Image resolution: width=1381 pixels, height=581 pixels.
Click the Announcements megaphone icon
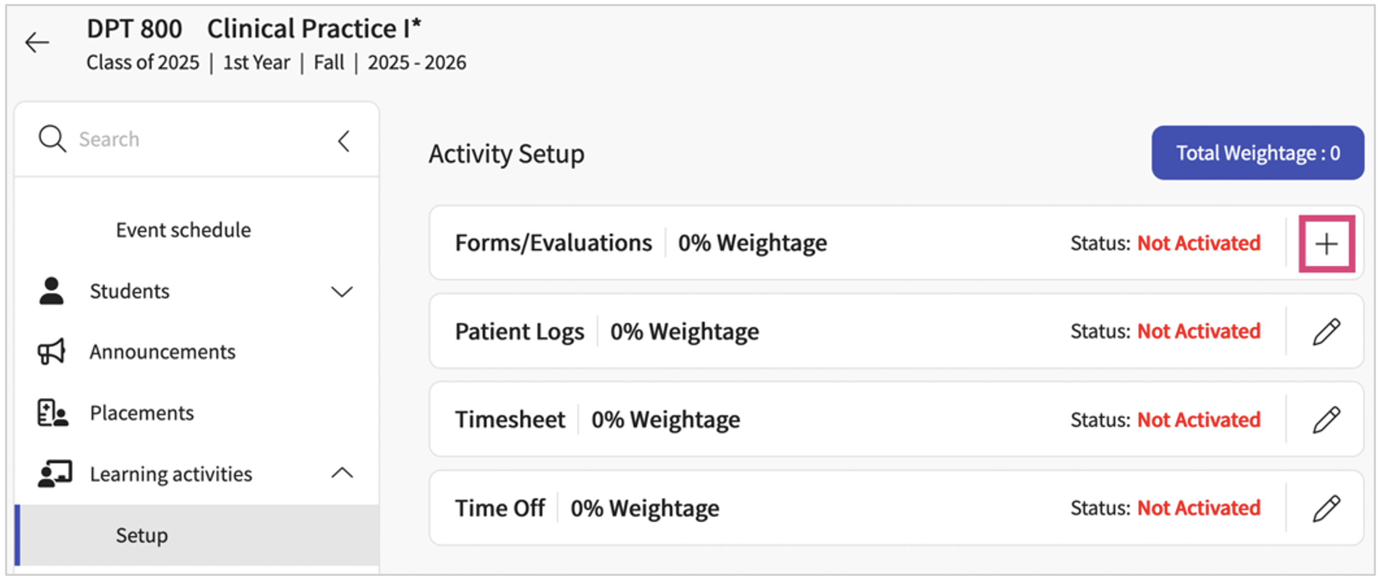tap(52, 352)
